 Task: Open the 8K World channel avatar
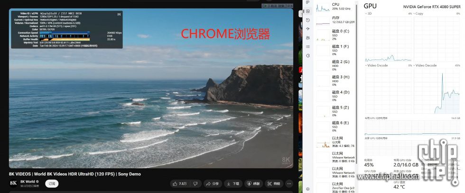[x=13, y=183]
